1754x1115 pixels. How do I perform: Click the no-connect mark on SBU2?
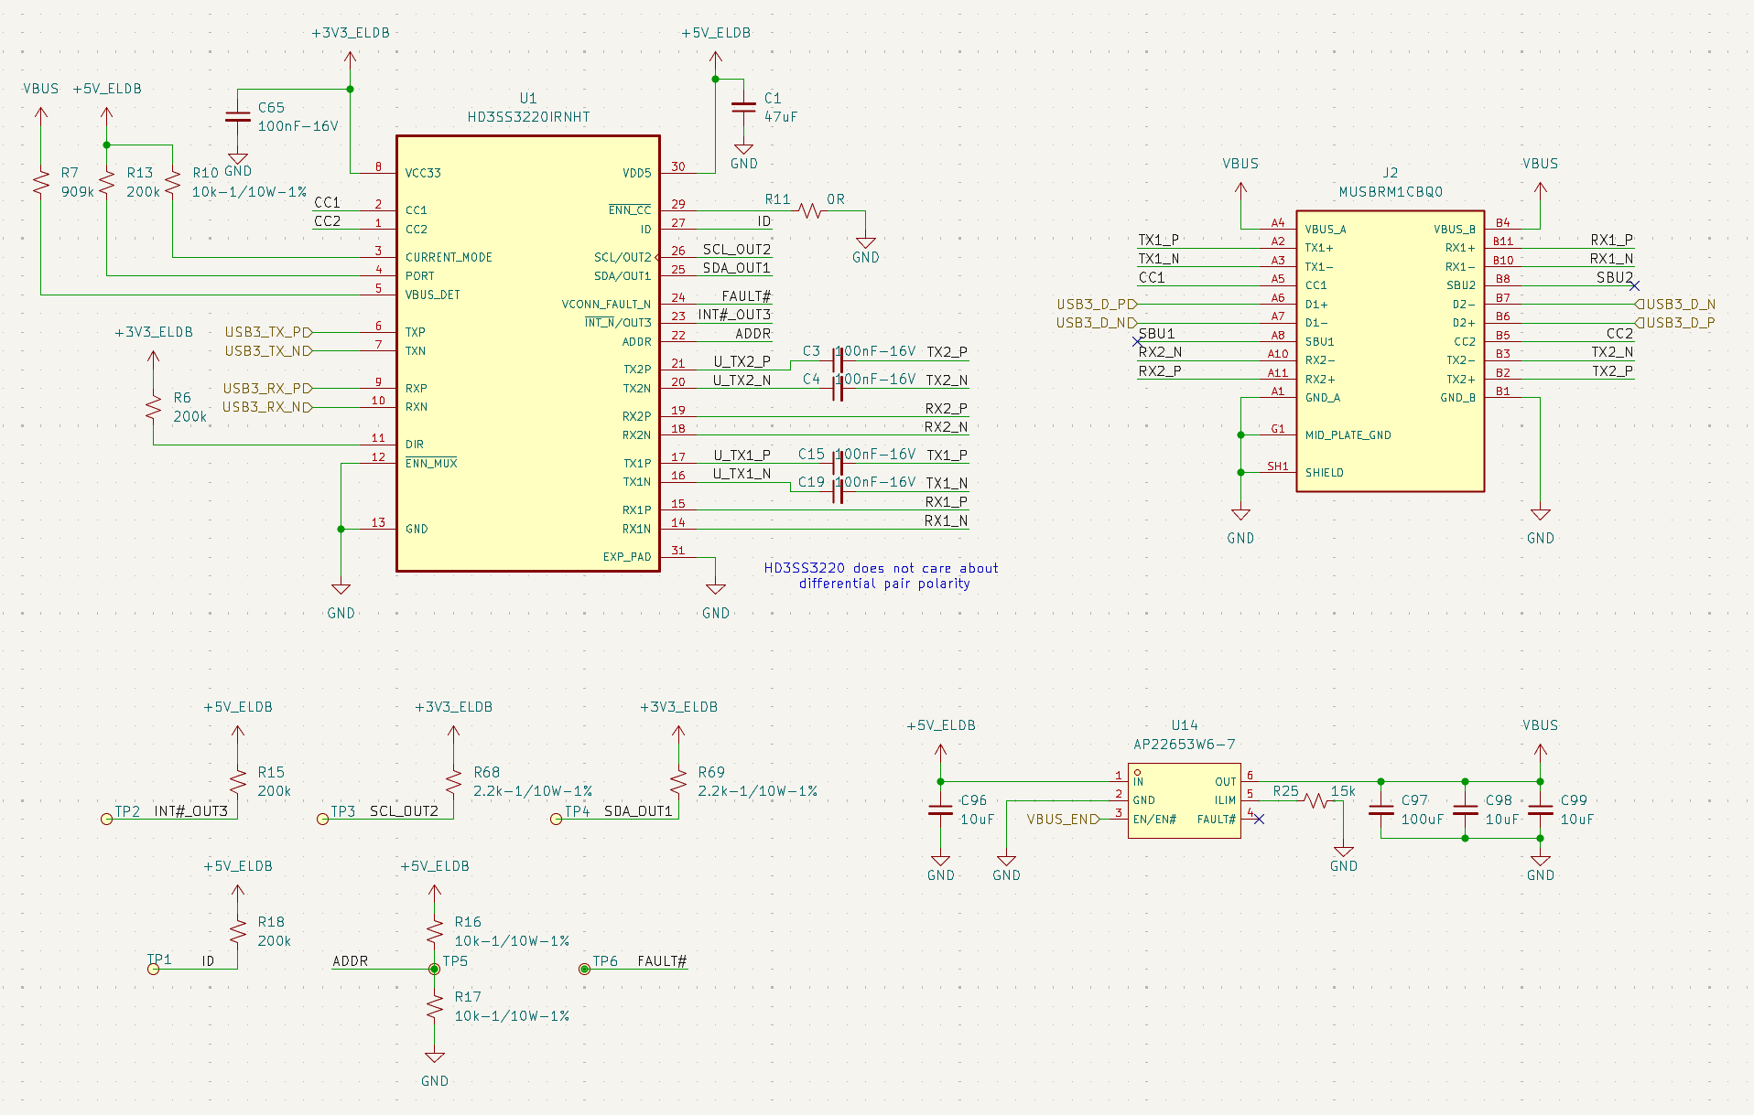tap(1634, 286)
